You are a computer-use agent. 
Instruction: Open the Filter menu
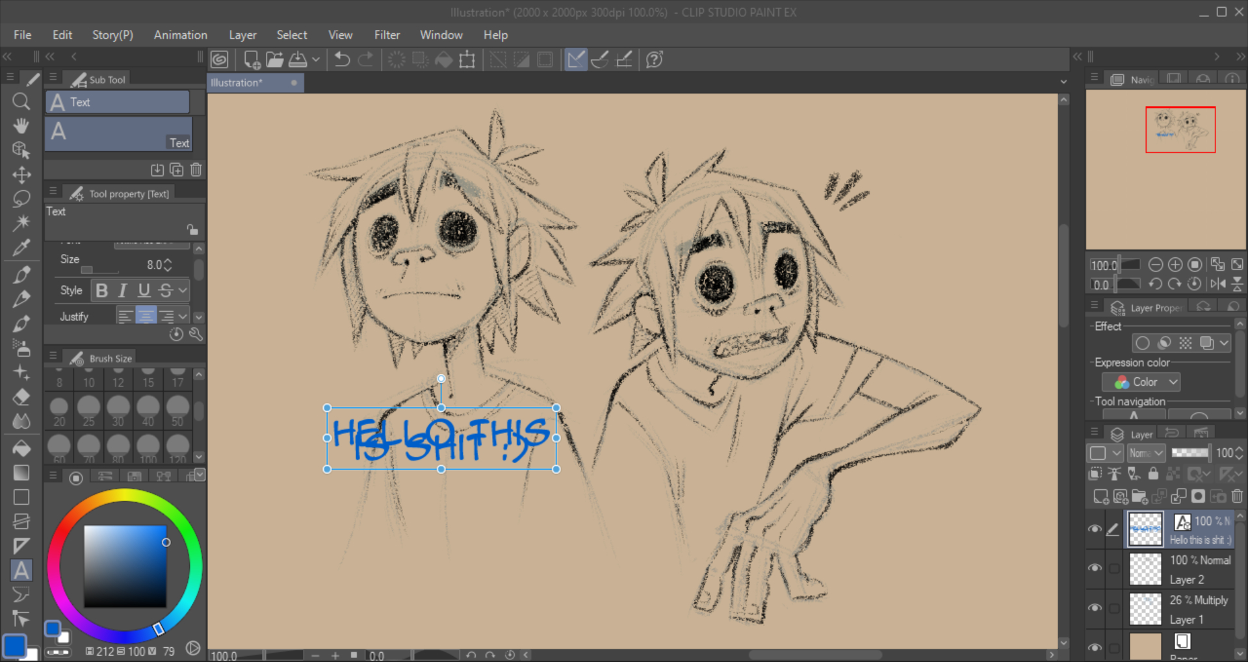(387, 35)
